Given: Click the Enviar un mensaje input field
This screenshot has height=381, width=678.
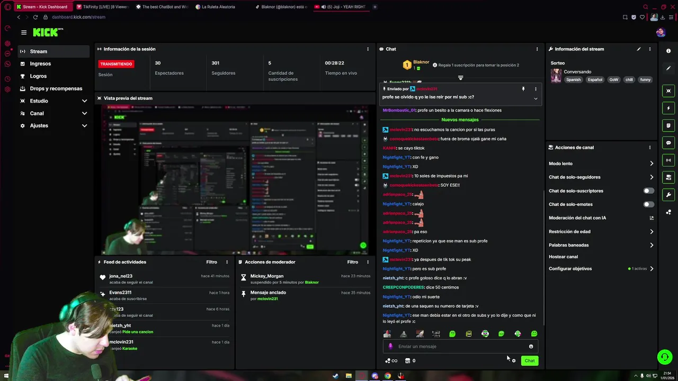Looking at the screenshot, I should pos(460,347).
